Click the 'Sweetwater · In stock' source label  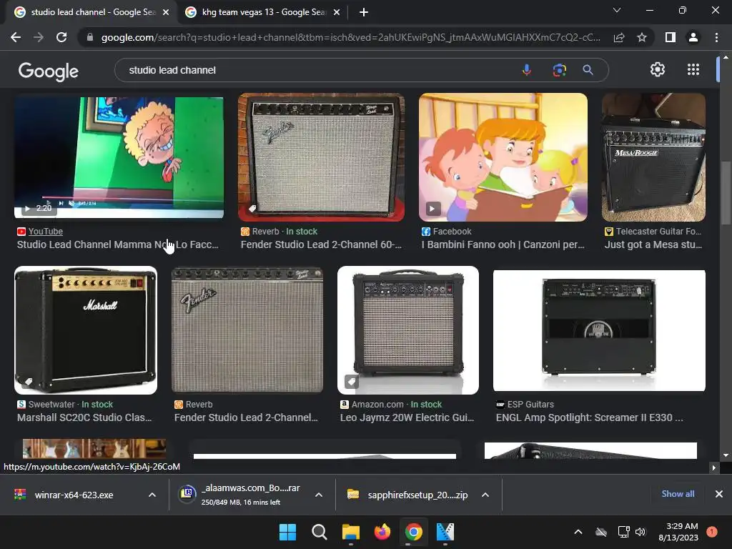pyautogui.click(x=71, y=405)
